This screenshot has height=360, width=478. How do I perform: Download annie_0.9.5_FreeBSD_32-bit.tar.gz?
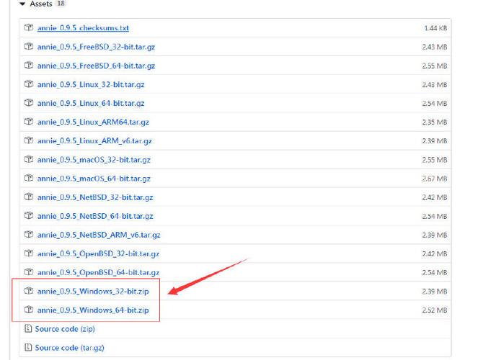96,47
